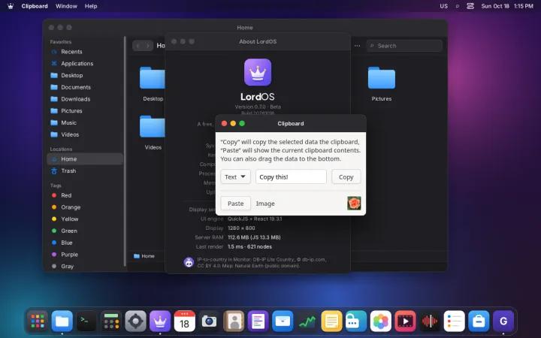Click the Home path item in status bar

tap(144, 256)
